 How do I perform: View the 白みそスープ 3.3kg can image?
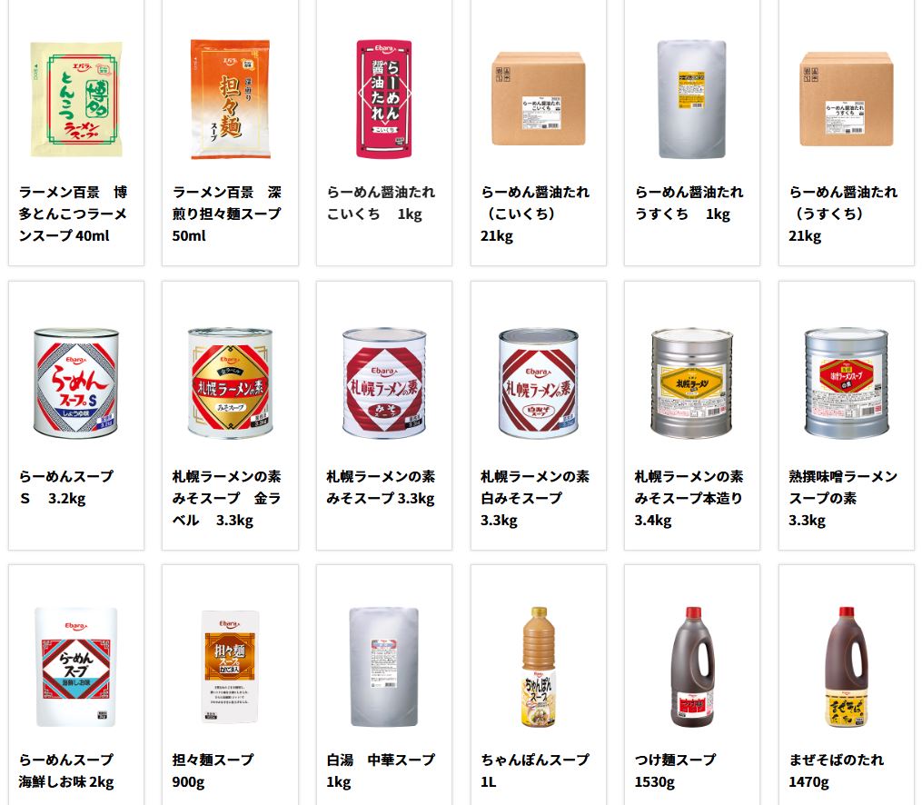[538, 383]
